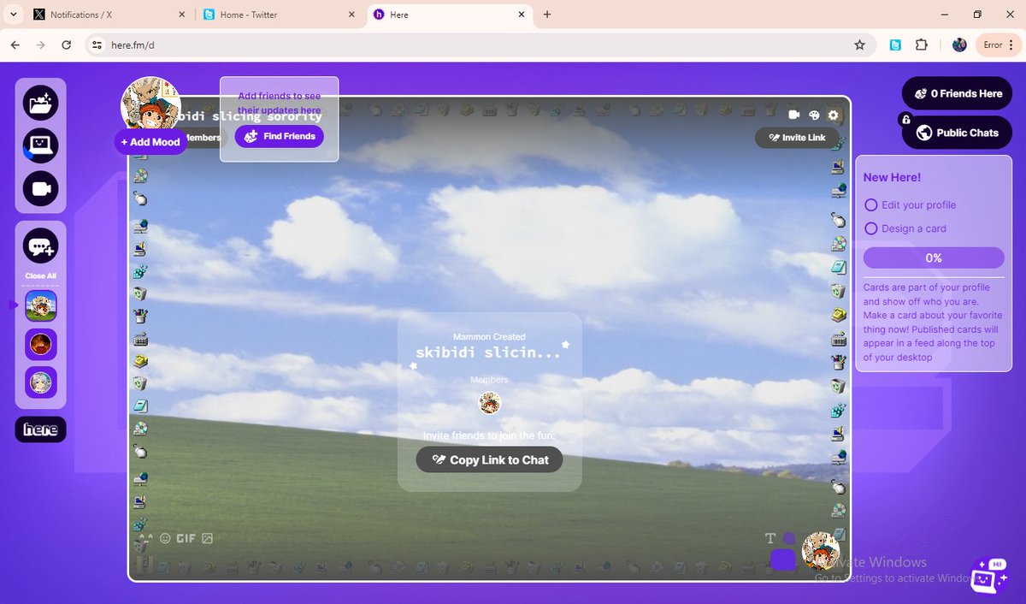
Task: Click the member avatar in the chat card
Action: [489, 403]
